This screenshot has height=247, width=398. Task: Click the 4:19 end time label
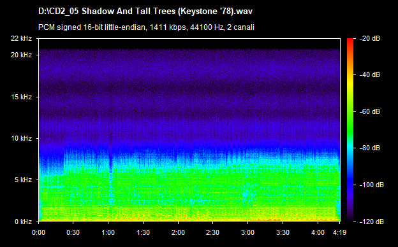(x=339, y=232)
